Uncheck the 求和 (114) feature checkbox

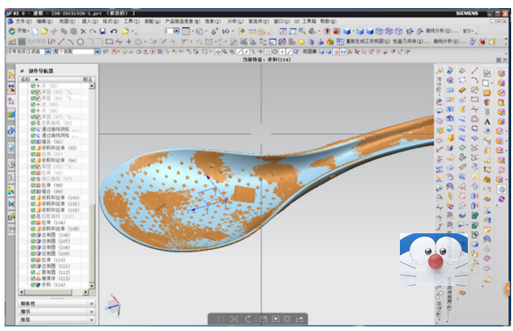coord(33,285)
